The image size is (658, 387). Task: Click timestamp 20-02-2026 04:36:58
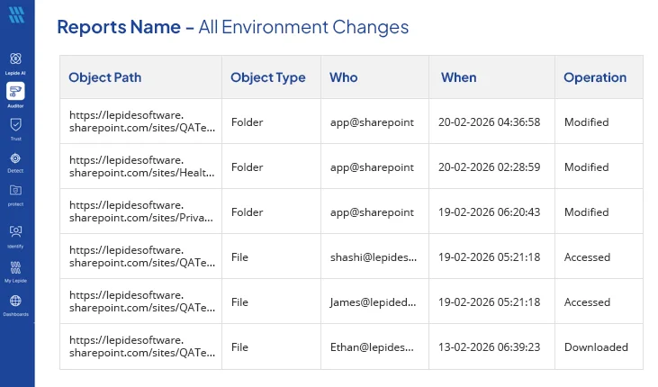point(490,122)
